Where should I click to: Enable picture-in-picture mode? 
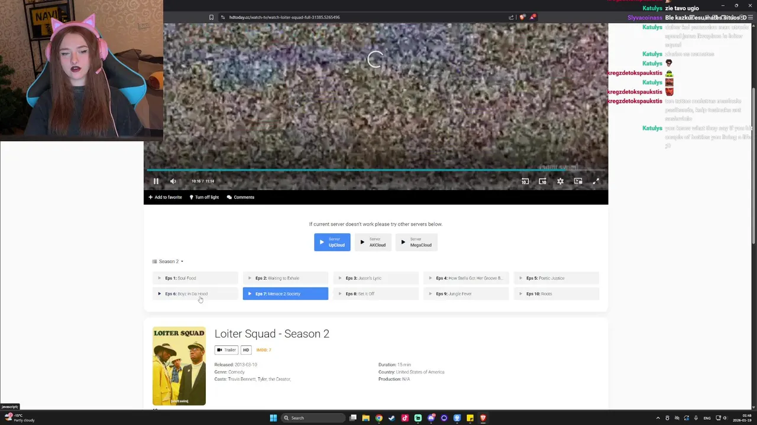[578, 181]
